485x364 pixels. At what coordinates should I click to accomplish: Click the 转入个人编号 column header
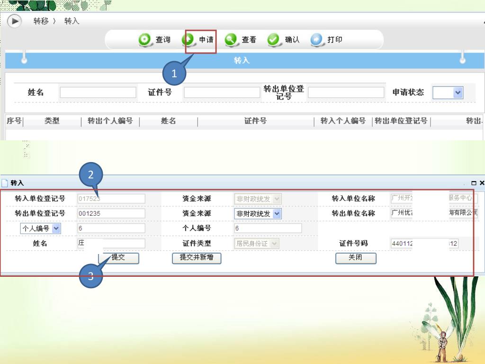pos(343,121)
